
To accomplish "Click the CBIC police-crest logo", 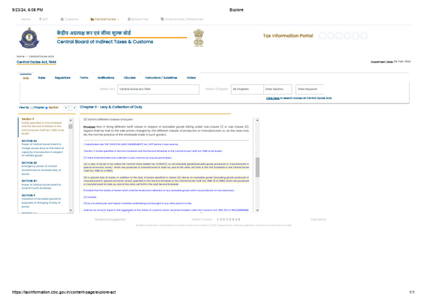I will click(29, 38).
